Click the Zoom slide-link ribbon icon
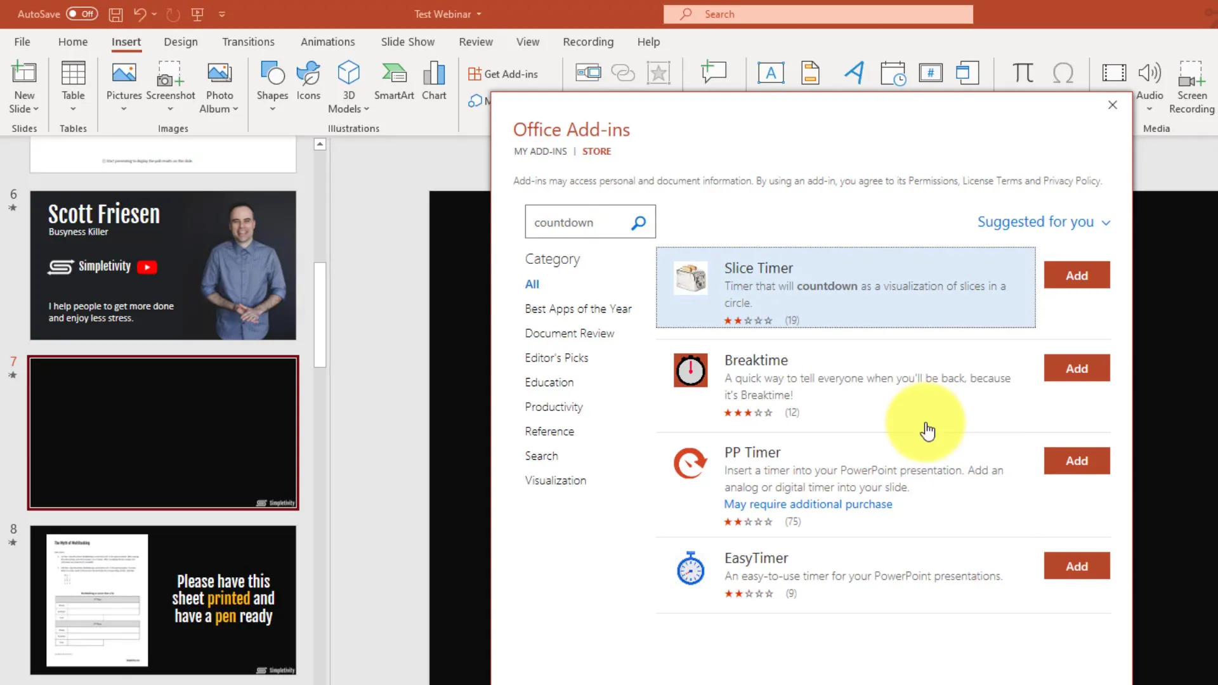The image size is (1218, 685). click(x=588, y=73)
